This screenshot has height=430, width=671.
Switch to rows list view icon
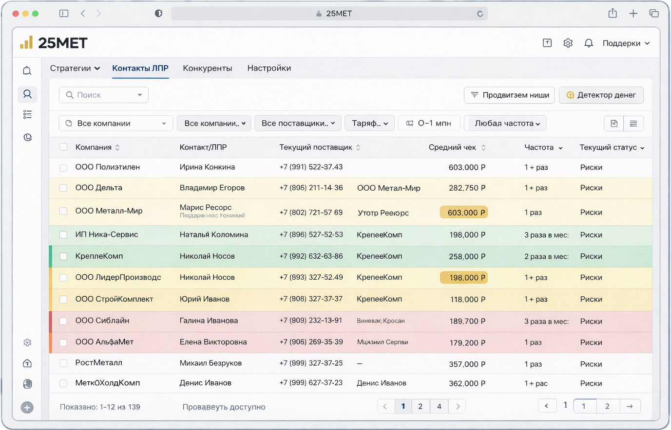click(x=633, y=124)
